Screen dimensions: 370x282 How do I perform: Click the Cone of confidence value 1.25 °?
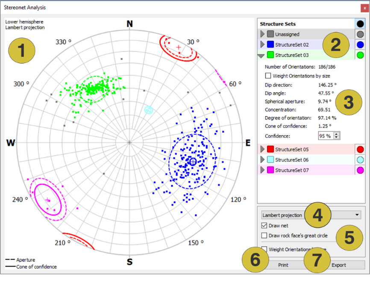point(325,126)
